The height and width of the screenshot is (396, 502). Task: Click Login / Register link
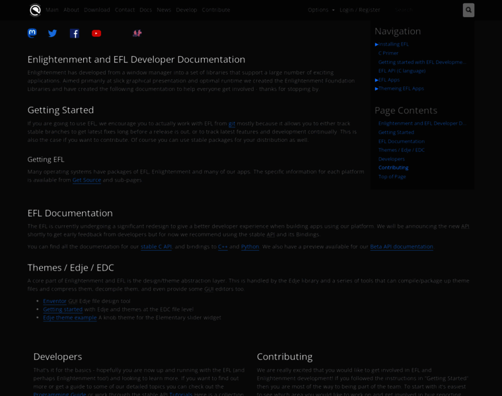pyautogui.click(x=360, y=10)
